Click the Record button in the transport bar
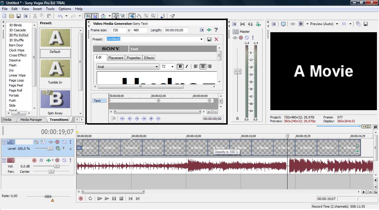379x210 pixels. point(81,198)
